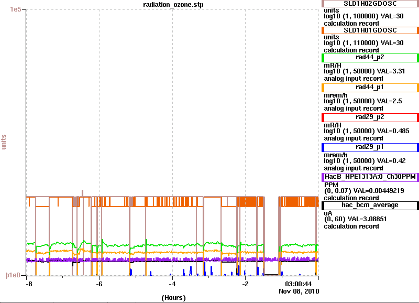Click the 'units' text under SLD1H01GDOSC
The width and height of the screenshot is (419, 303).
click(332, 37)
